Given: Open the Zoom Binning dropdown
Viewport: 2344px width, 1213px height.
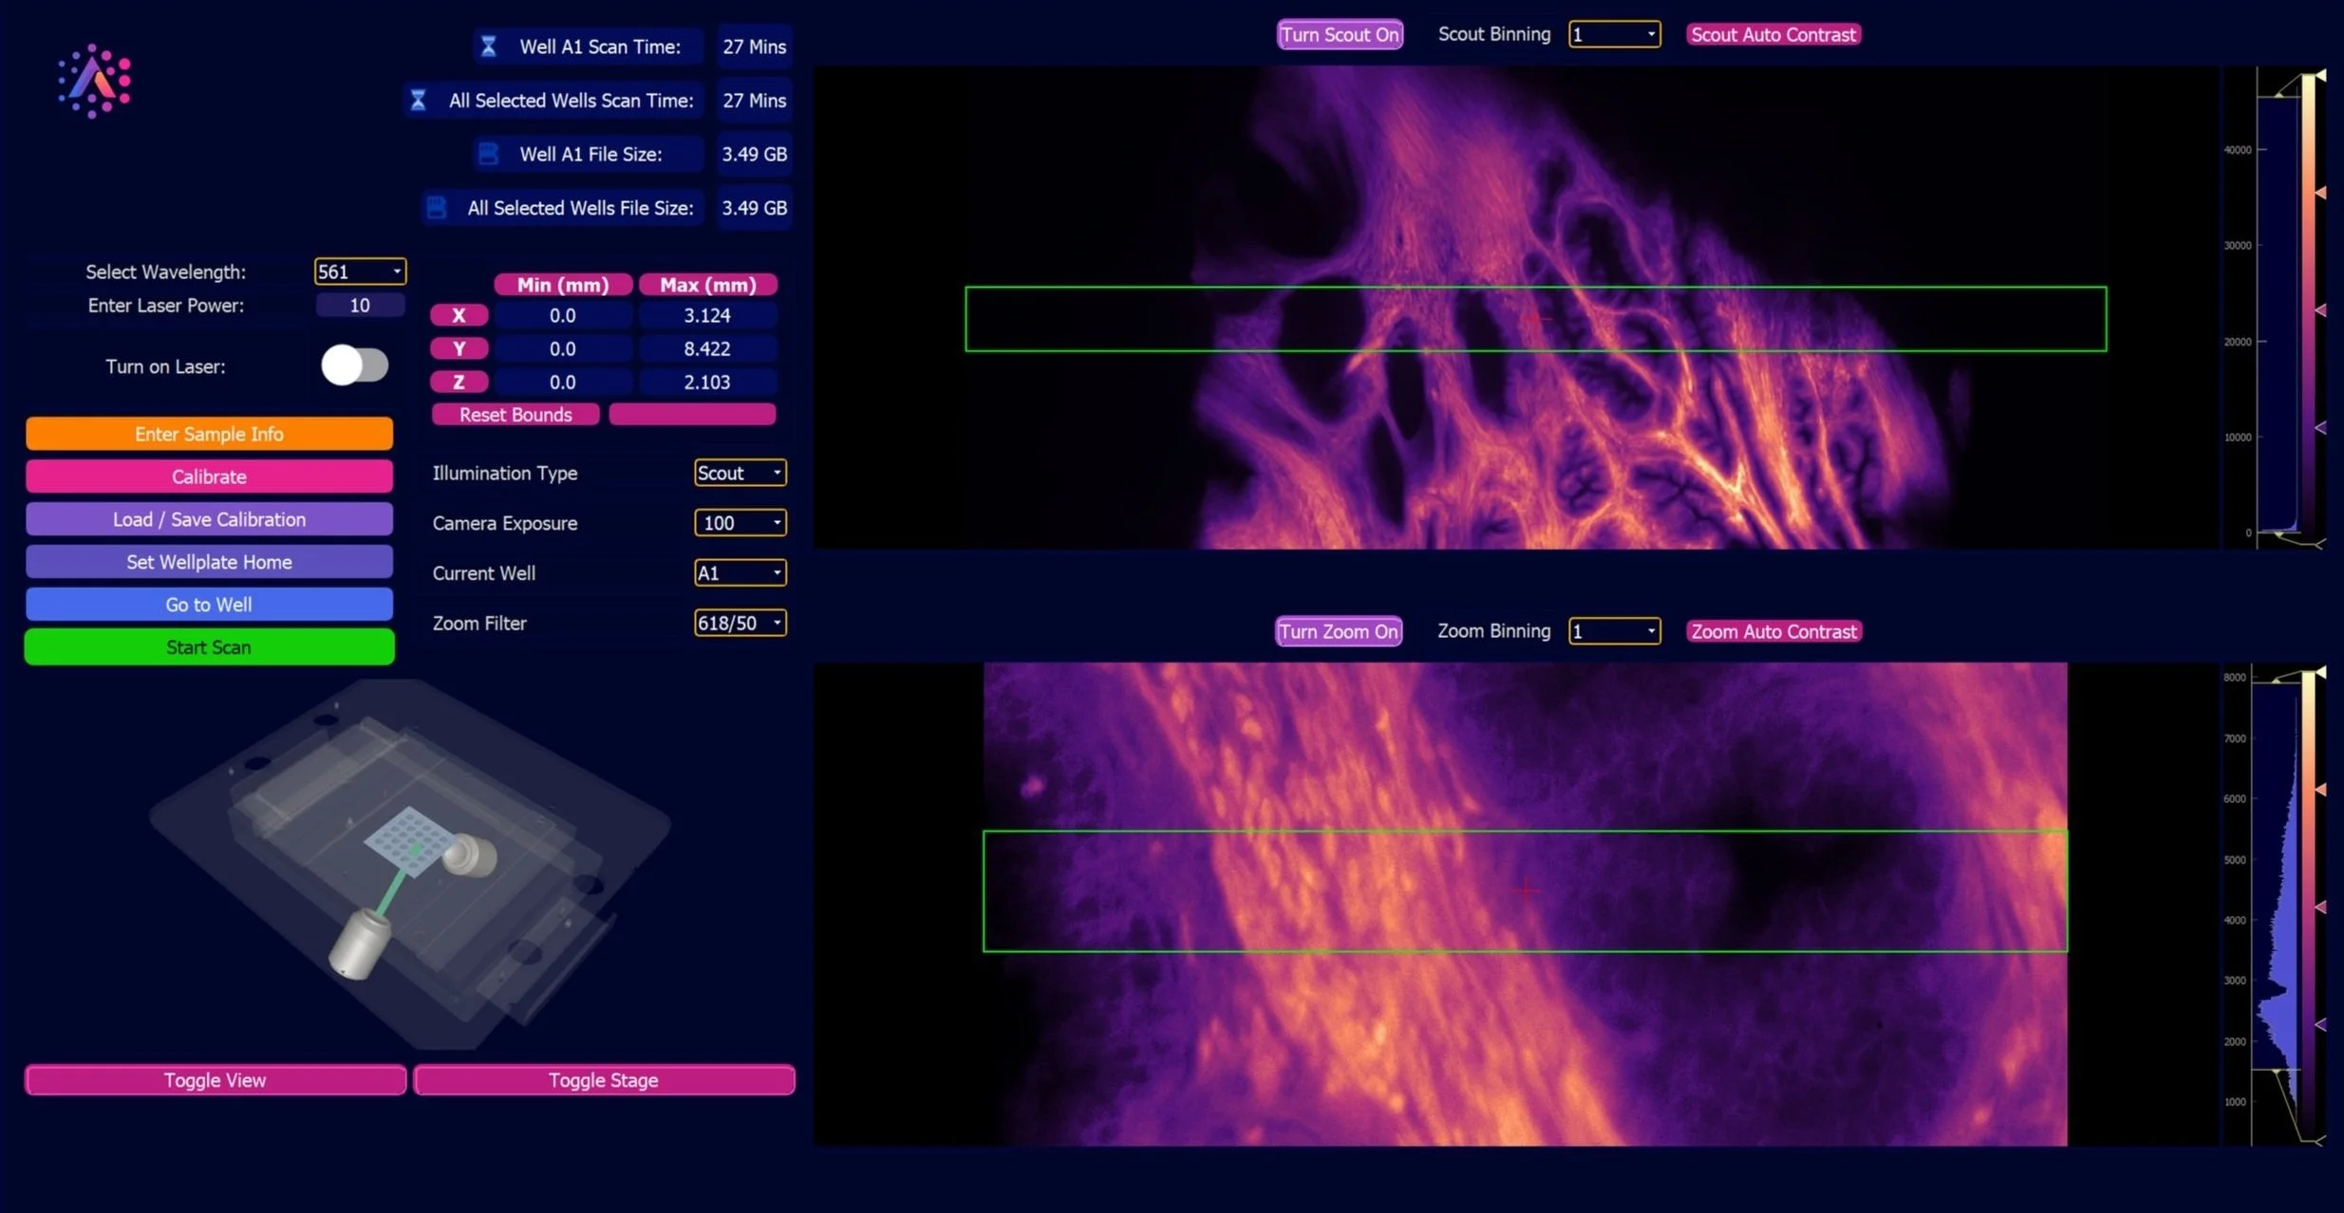Looking at the screenshot, I should [x=1614, y=631].
